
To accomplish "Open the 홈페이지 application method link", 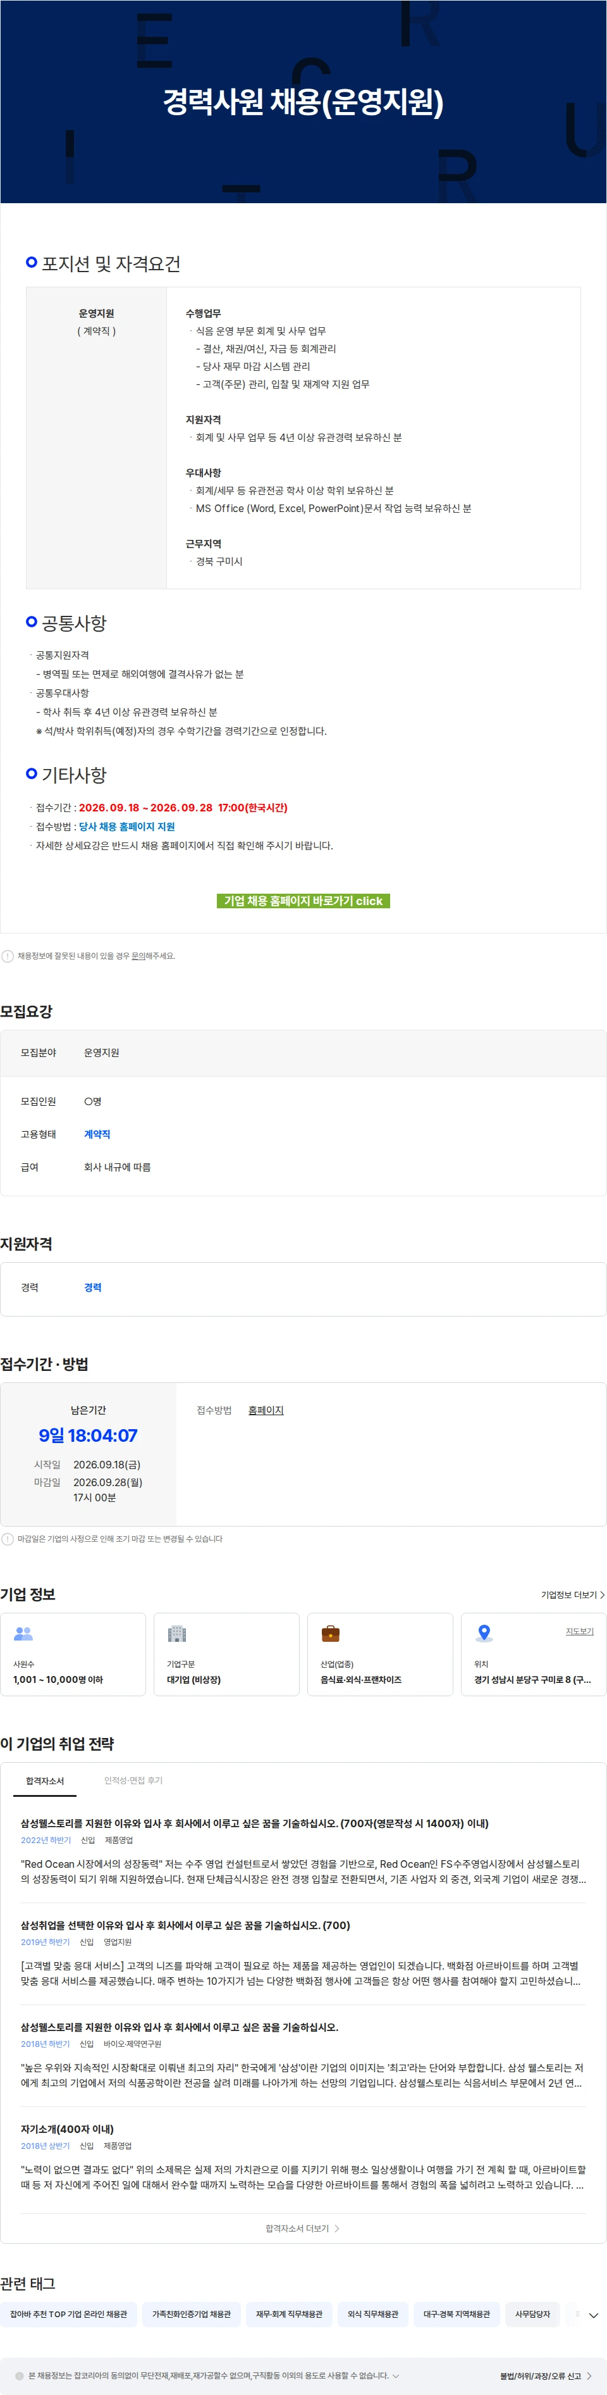I will click(266, 1410).
